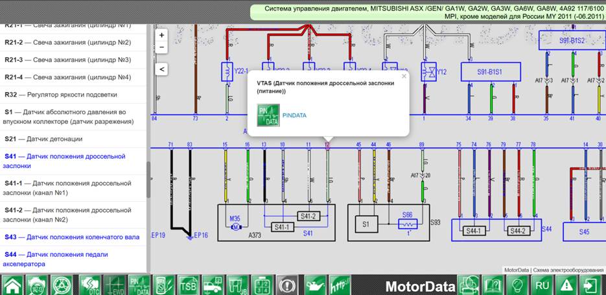The height and width of the screenshot is (295, 606).
Task: Open the multimeter testing icon
Action: (163, 286)
